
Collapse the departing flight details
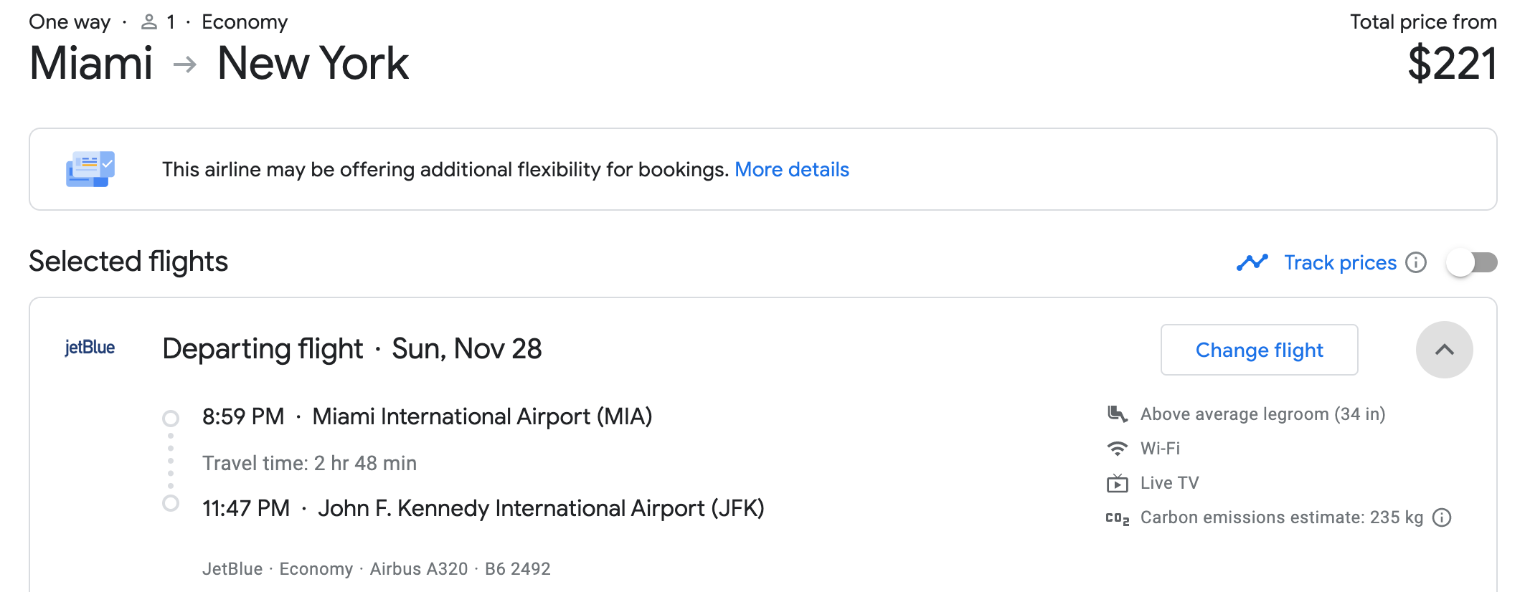tap(1444, 350)
